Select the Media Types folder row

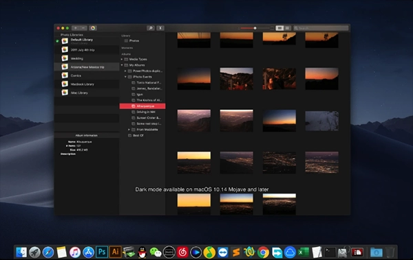[142, 60]
